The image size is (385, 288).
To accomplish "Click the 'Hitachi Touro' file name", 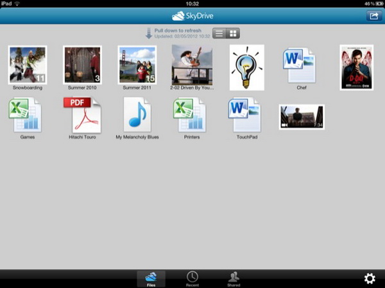I will point(82,137).
